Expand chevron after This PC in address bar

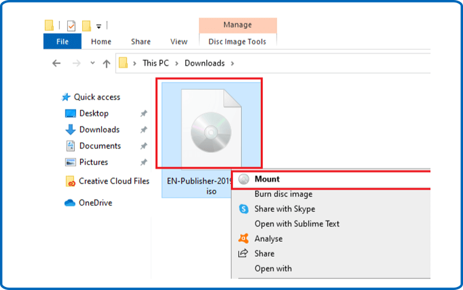(177, 63)
